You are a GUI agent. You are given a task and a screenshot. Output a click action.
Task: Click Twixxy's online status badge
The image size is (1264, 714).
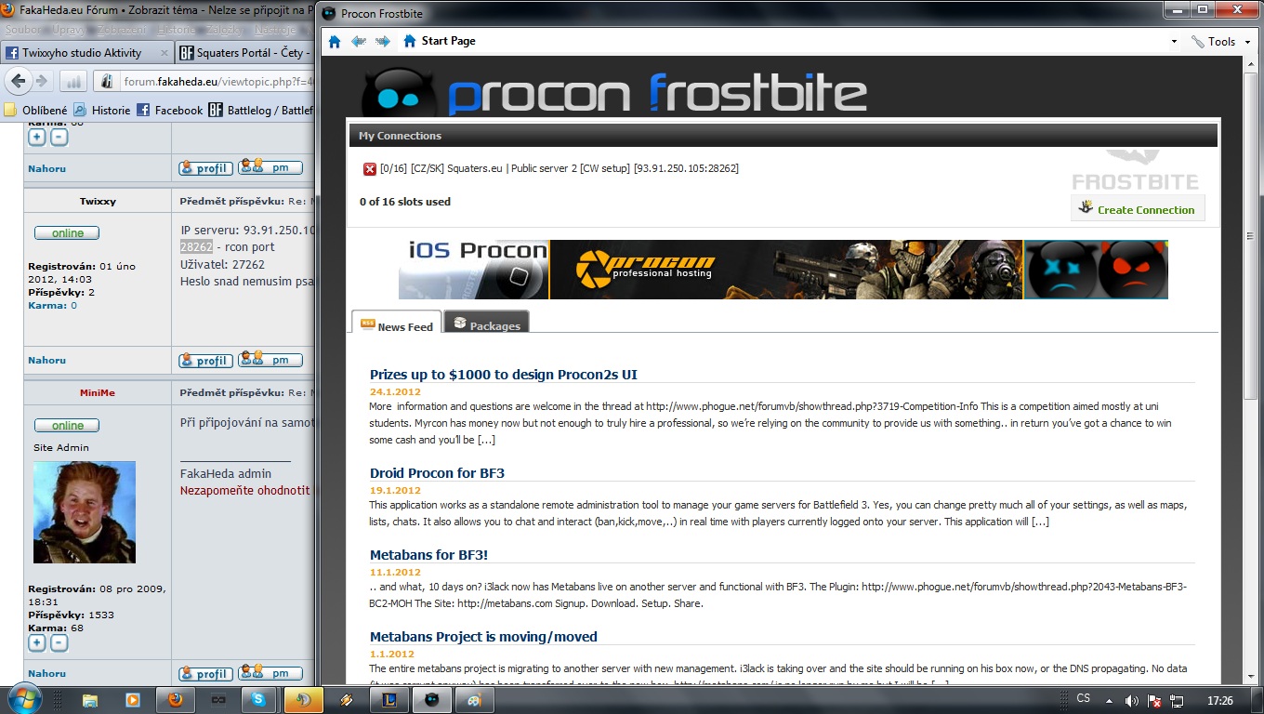coord(67,233)
